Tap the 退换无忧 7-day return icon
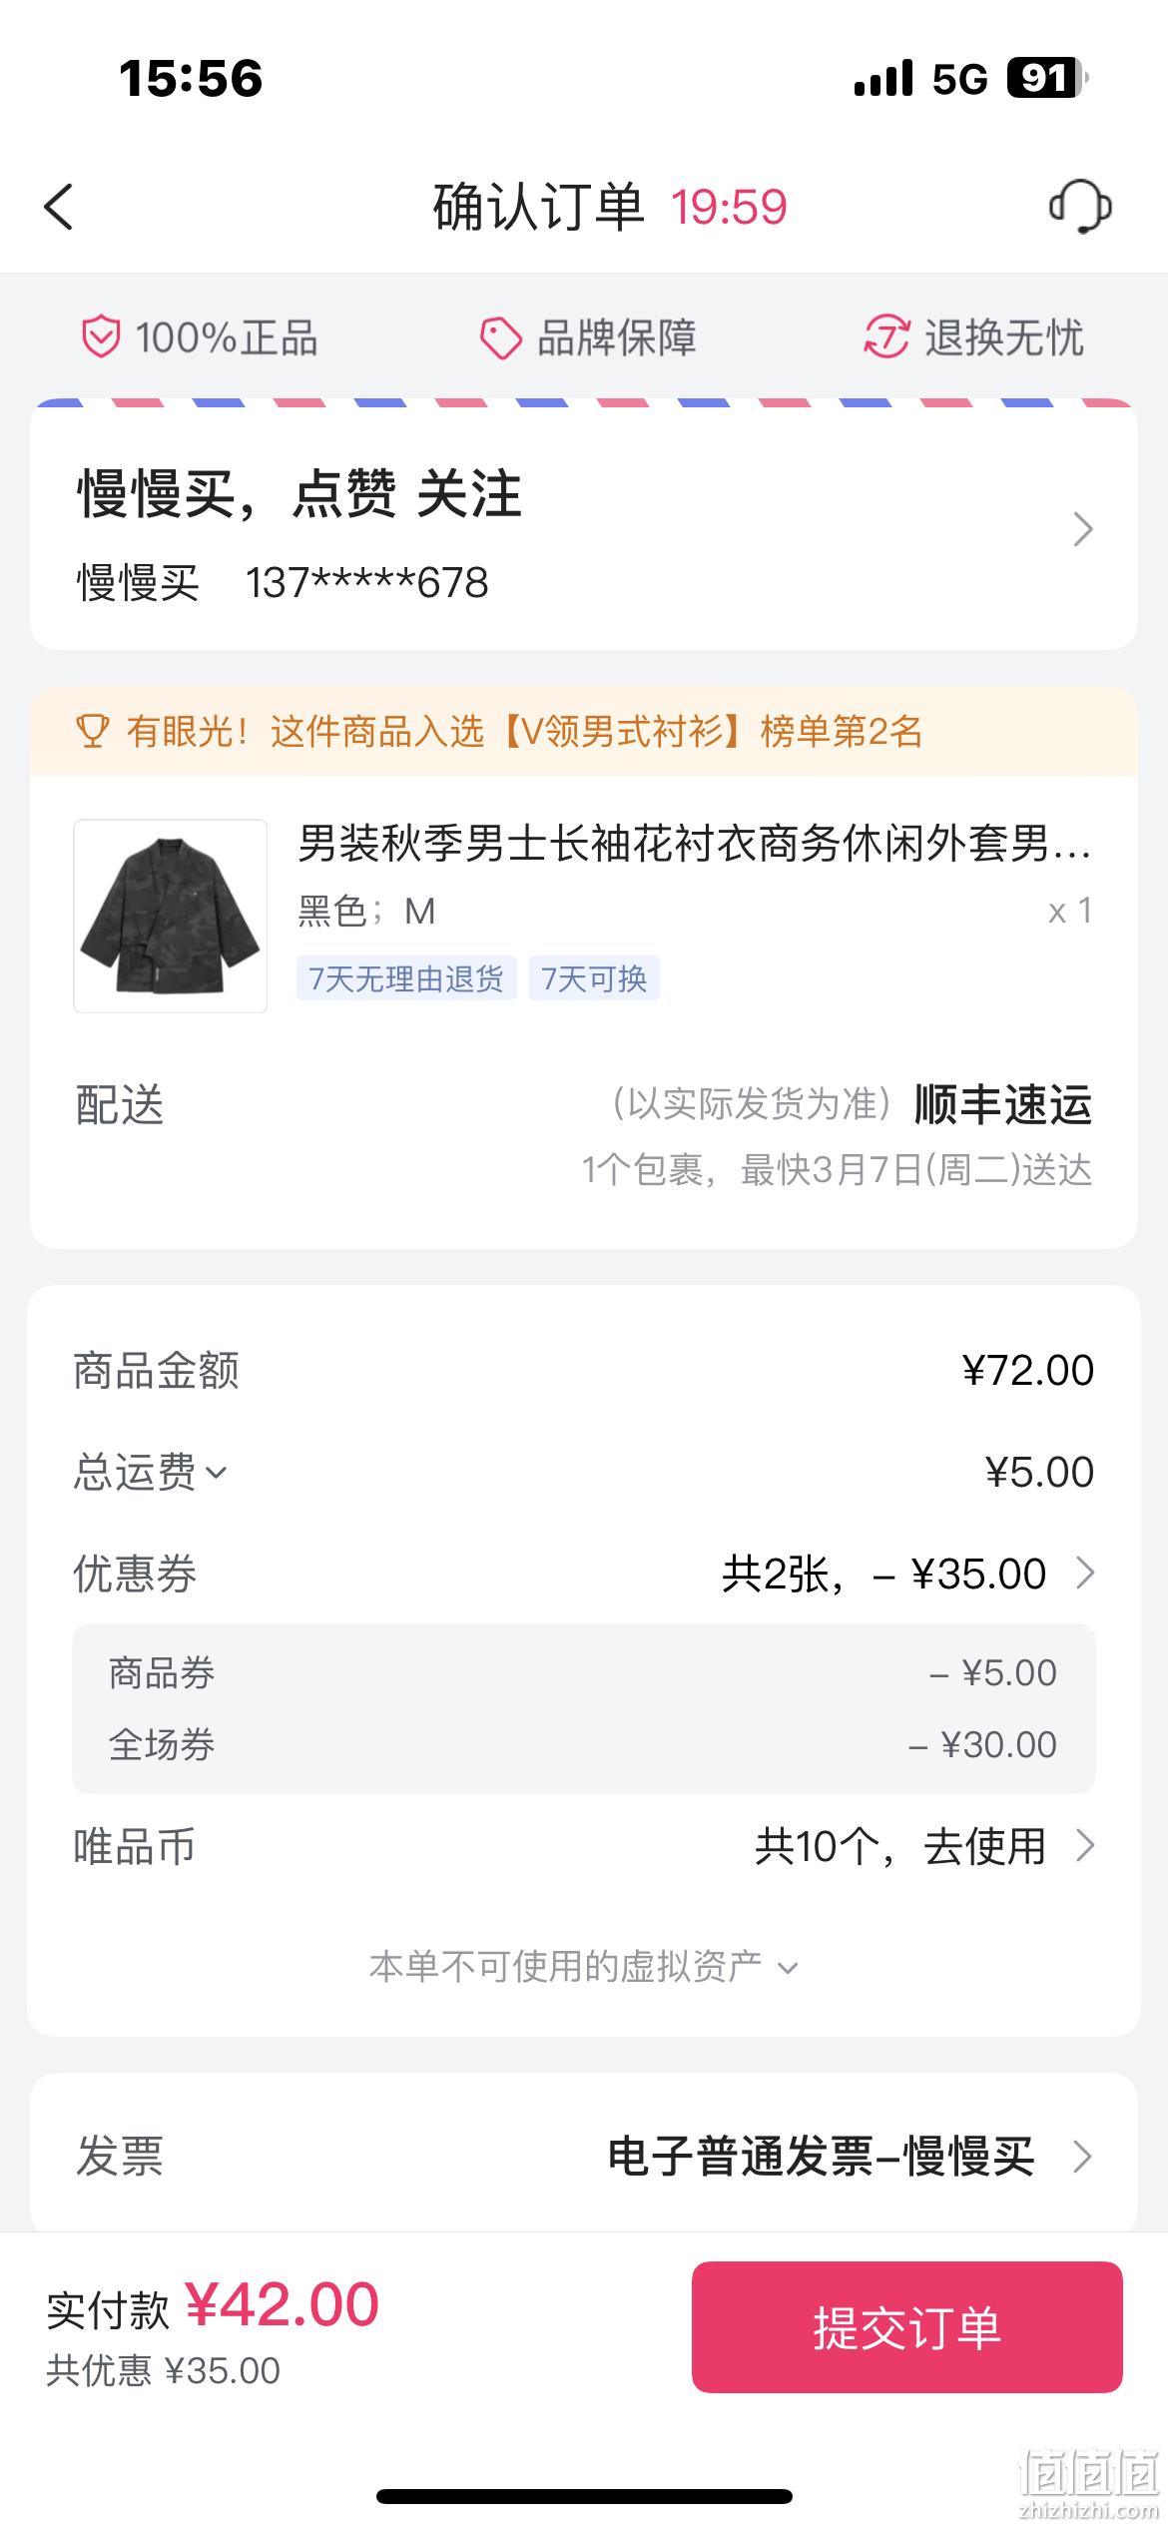 pyautogui.click(x=885, y=337)
